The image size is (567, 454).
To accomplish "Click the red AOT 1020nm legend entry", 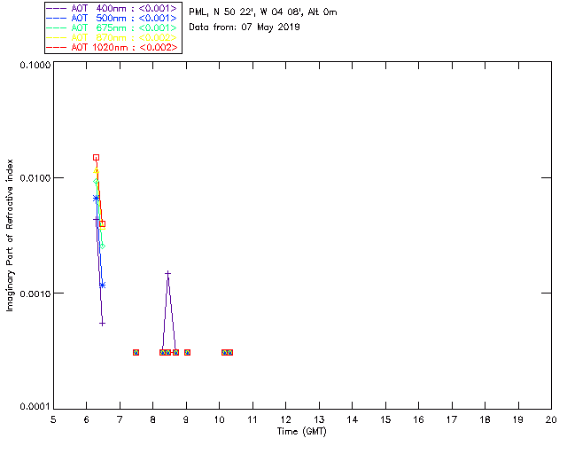I will [x=112, y=47].
